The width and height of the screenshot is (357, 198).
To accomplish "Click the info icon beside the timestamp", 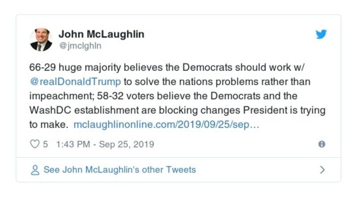I will (321, 144).
